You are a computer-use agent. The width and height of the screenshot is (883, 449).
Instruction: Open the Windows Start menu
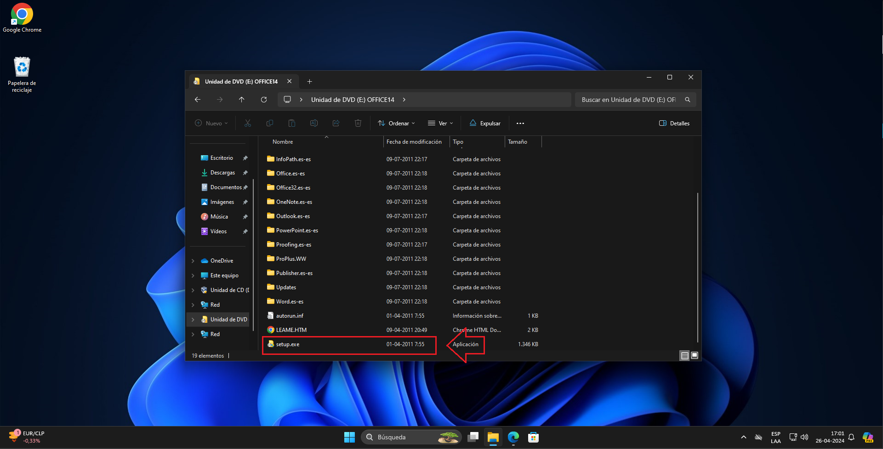click(349, 438)
